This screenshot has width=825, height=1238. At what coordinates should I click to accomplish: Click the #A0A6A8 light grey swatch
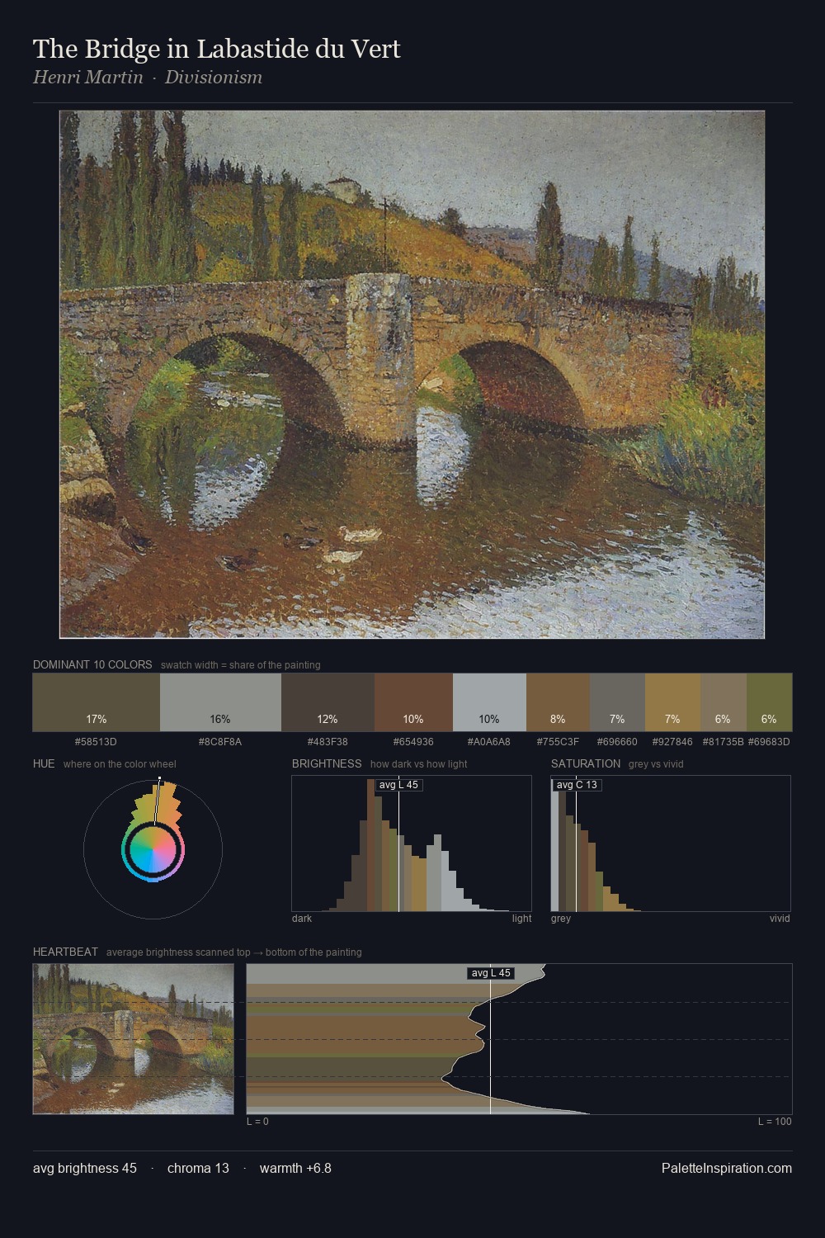(489, 702)
